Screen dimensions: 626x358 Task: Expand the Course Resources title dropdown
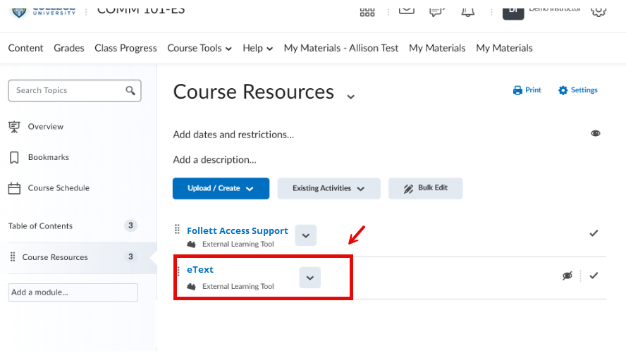350,97
